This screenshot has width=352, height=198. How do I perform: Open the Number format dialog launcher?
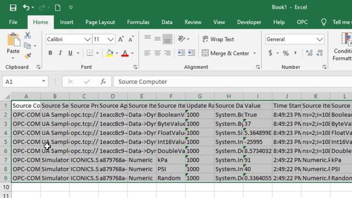click(324, 67)
